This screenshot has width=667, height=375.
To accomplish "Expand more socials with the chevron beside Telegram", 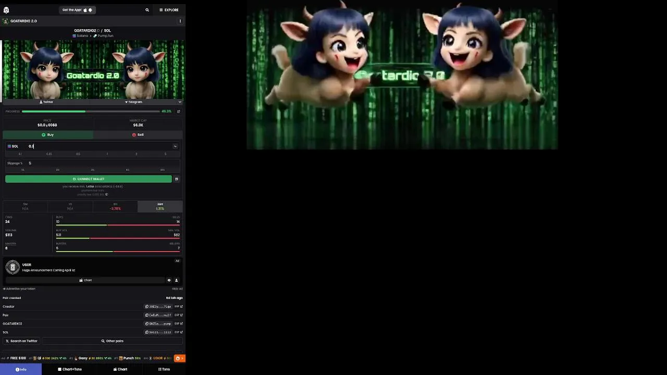I will click(180, 102).
